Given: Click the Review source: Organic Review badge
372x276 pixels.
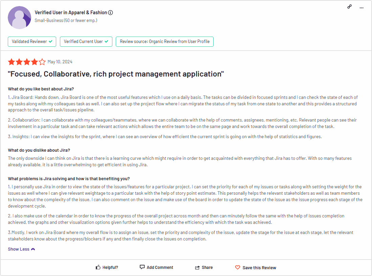Looking at the screenshot, I should [165, 42].
